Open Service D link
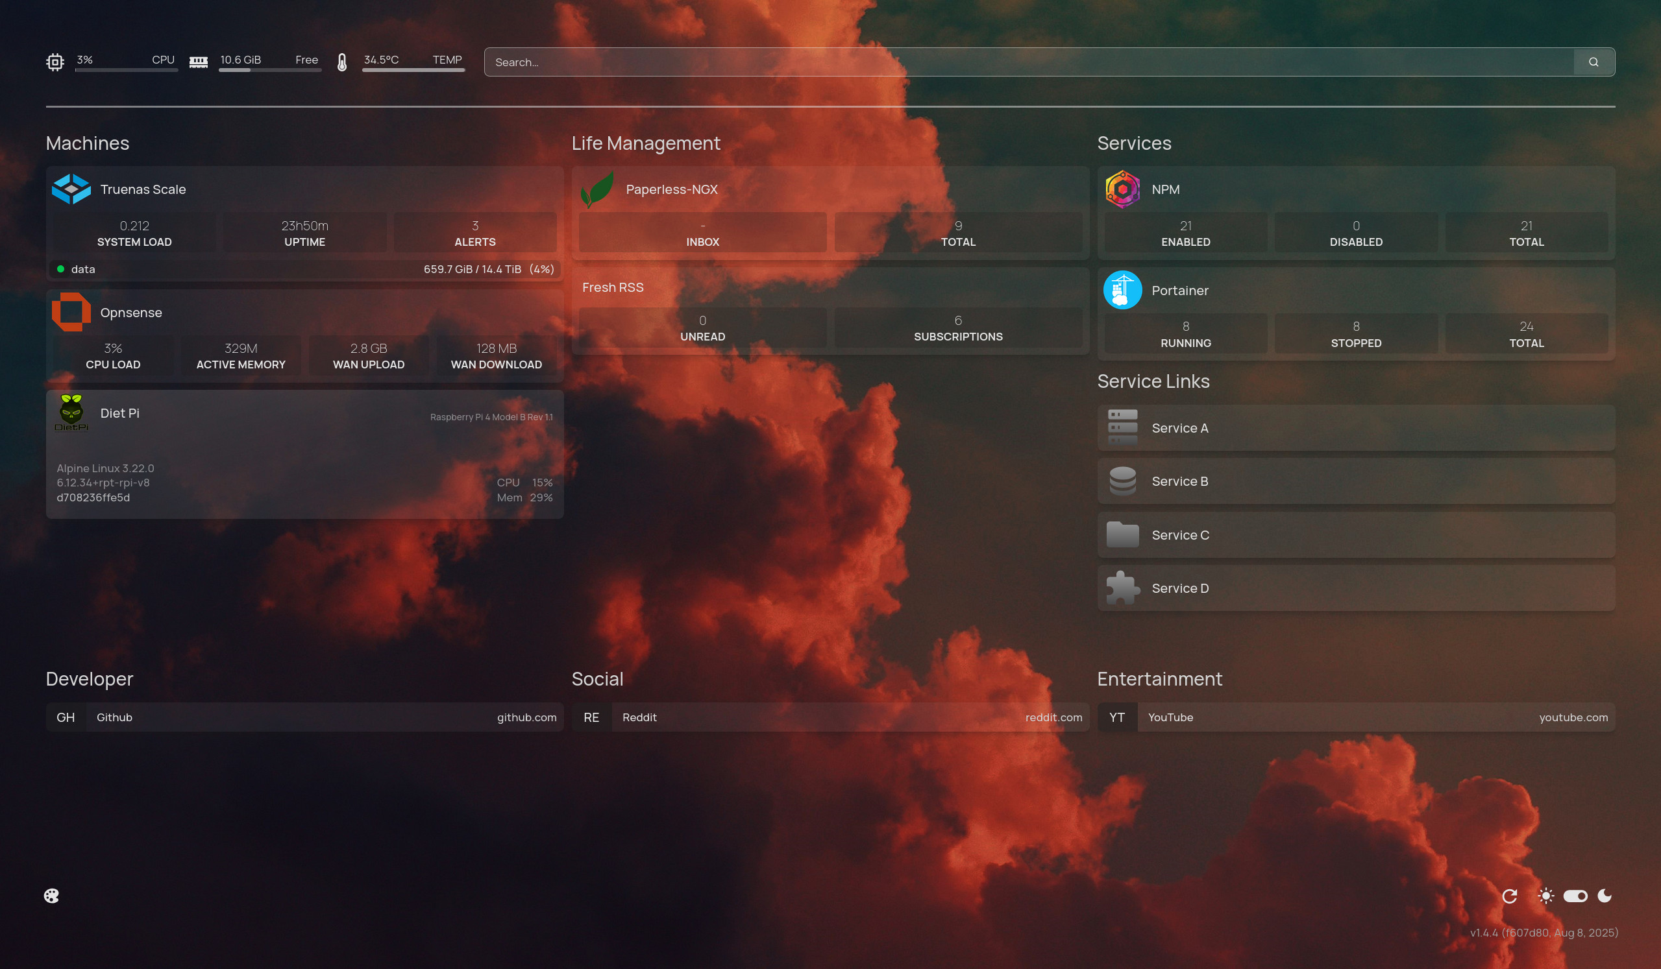 [1356, 588]
